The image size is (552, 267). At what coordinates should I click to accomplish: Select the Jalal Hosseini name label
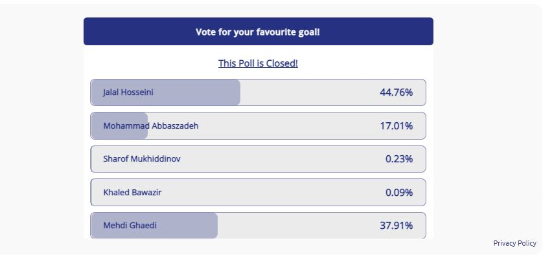point(128,92)
